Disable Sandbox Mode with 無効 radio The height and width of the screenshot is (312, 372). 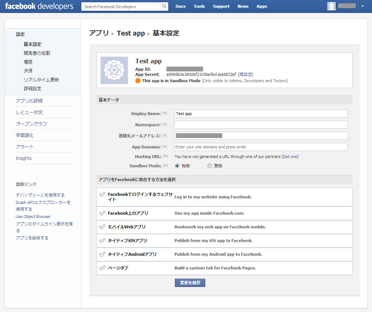210,166
